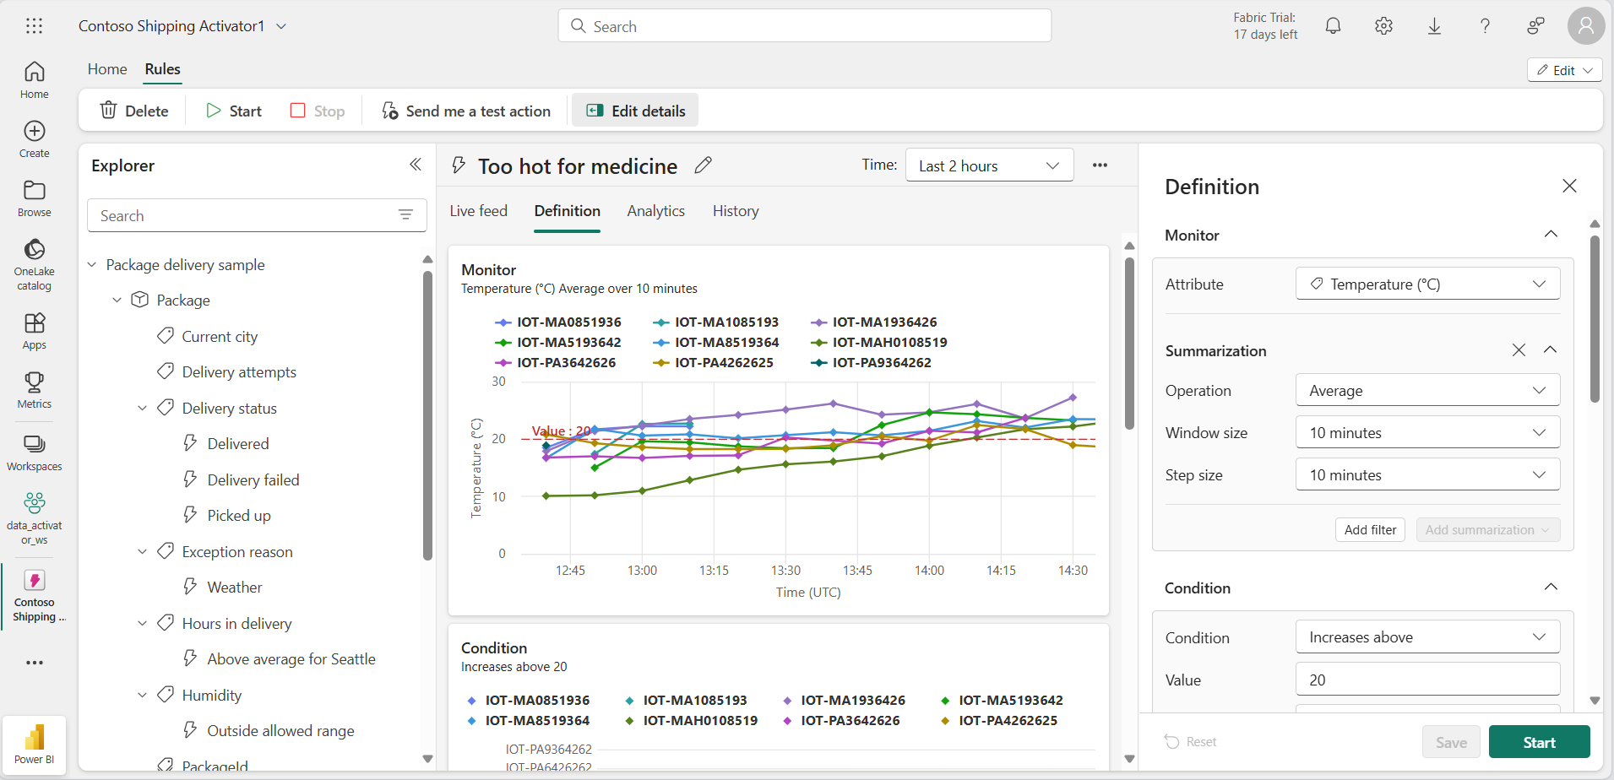Open the Time range dropdown
The width and height of the screenshot is (1614, 780).
(x=989, y=165)
